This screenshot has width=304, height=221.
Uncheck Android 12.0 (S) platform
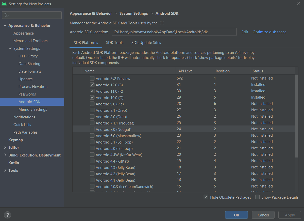click(x=92, y=85)
